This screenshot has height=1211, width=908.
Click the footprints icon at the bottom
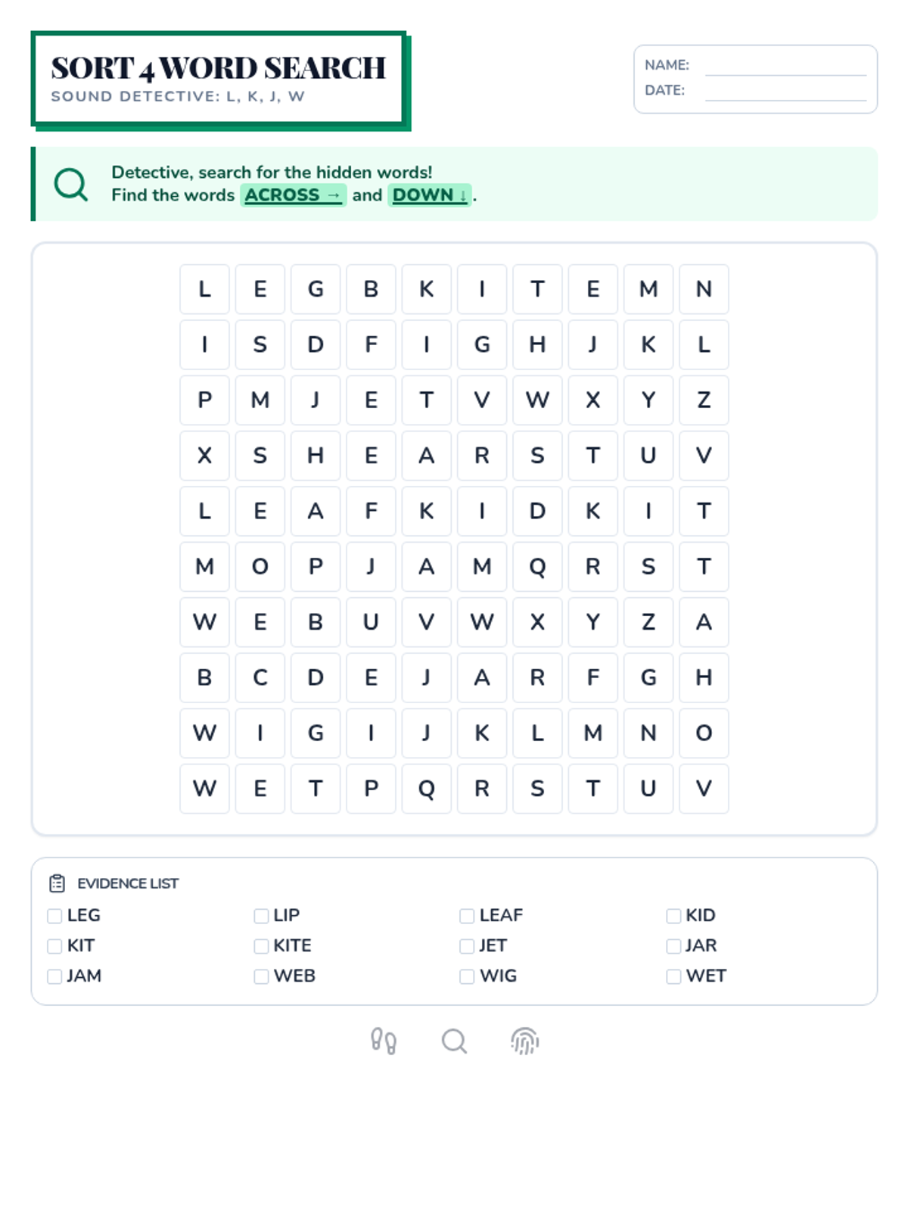(384, 1041)
